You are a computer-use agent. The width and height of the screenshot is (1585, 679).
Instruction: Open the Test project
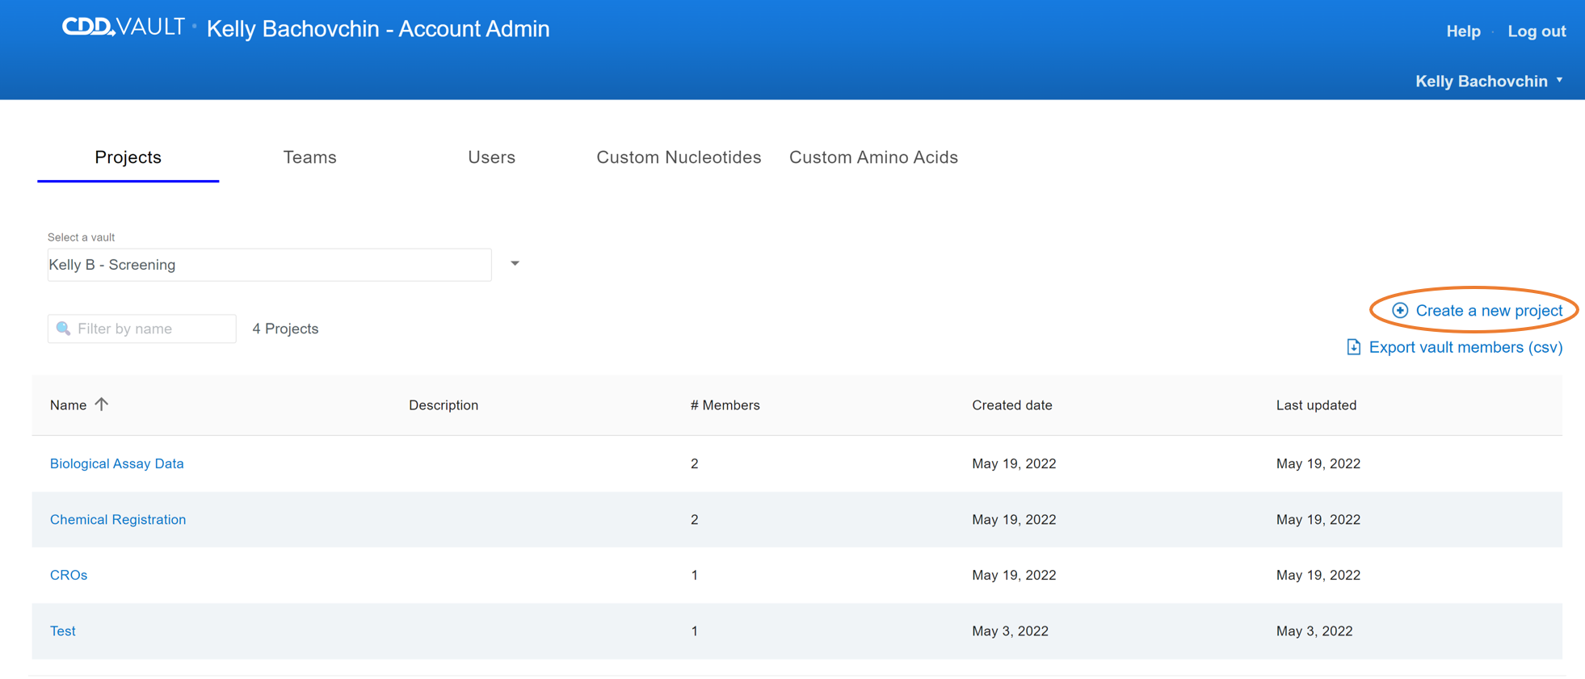[63, 631]
